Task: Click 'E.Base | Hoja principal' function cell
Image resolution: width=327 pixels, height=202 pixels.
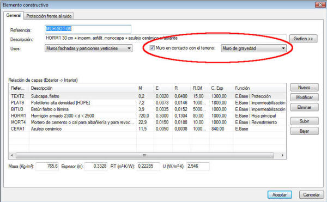Action: (x=256, y=115)
